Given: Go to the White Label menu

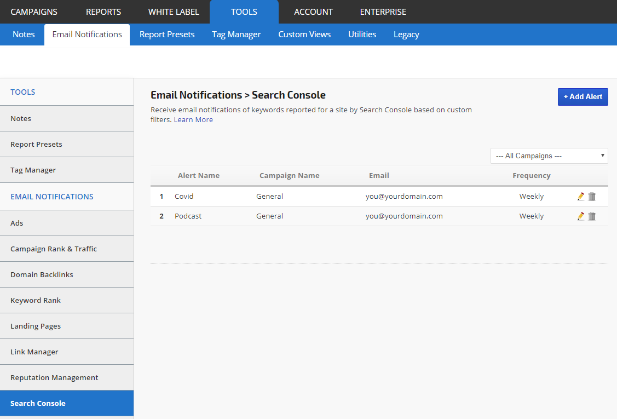Looking at the screenshot, I should [x=174, y=12].
